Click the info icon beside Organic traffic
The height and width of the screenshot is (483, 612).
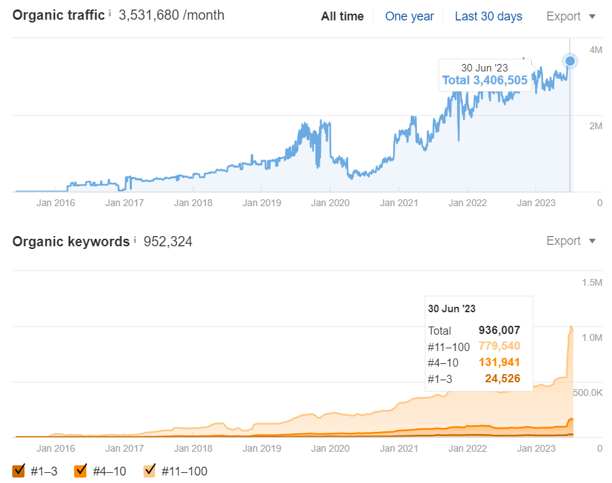pyautogui.click(x=109, y=12)
